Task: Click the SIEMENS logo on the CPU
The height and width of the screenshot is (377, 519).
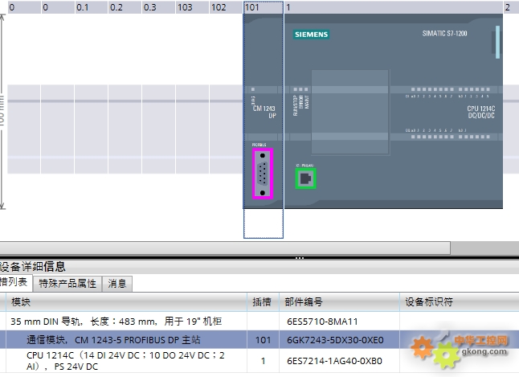Action: pos(311,35)
